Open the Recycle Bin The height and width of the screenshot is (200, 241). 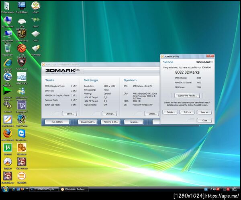(8, 50)
